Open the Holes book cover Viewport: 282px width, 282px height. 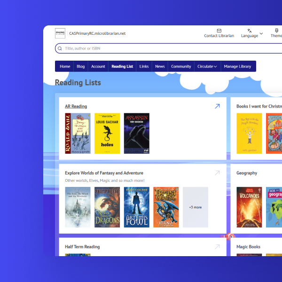[x=107, y=133]
